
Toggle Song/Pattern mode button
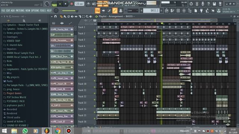point(54,4)
